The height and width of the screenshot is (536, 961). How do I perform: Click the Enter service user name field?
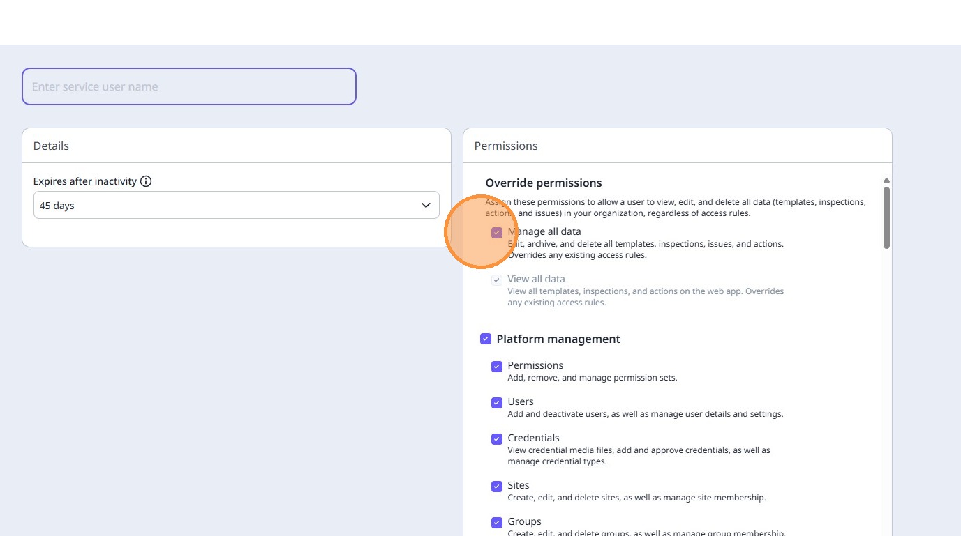pyautogui.click(x=189, y=86)
